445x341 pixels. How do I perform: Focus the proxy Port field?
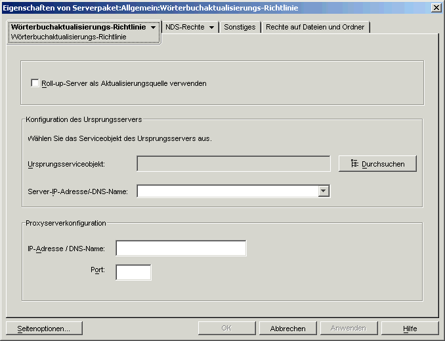[133, 272]
